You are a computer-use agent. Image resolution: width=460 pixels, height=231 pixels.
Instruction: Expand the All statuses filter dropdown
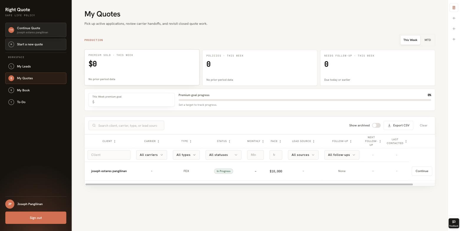[223, 155]
